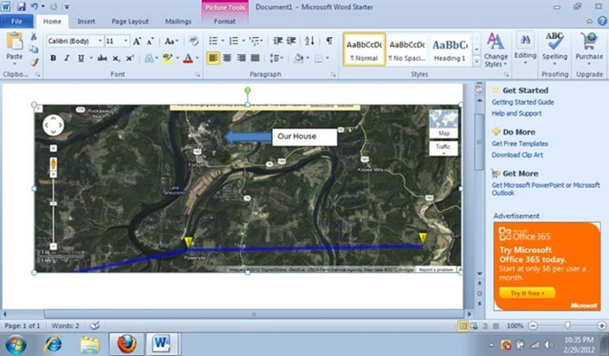Start a bulleted list
The height and width of the screenshot is (356, 609).
pos(213,41)
